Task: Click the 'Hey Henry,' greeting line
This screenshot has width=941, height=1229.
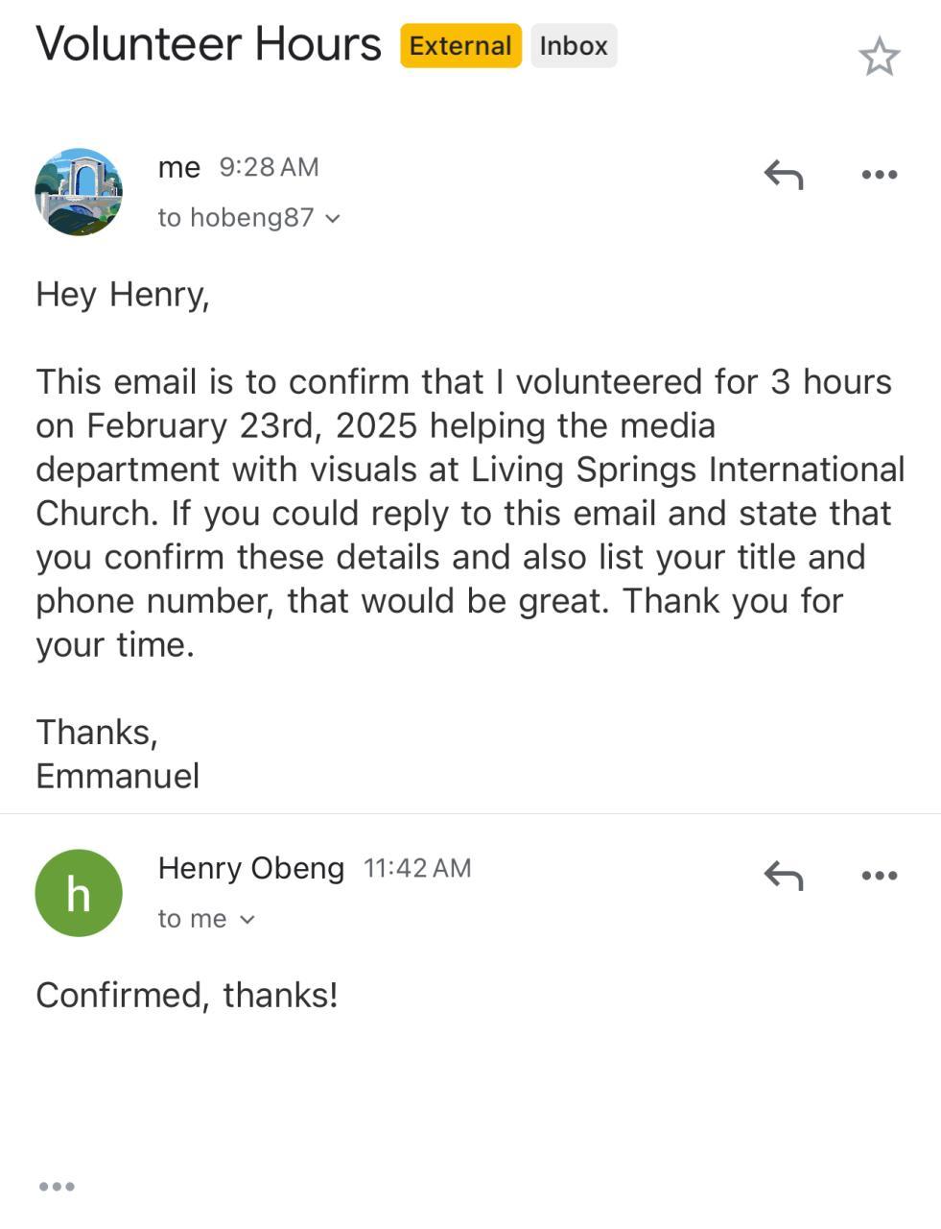Action: click(123, 294)
